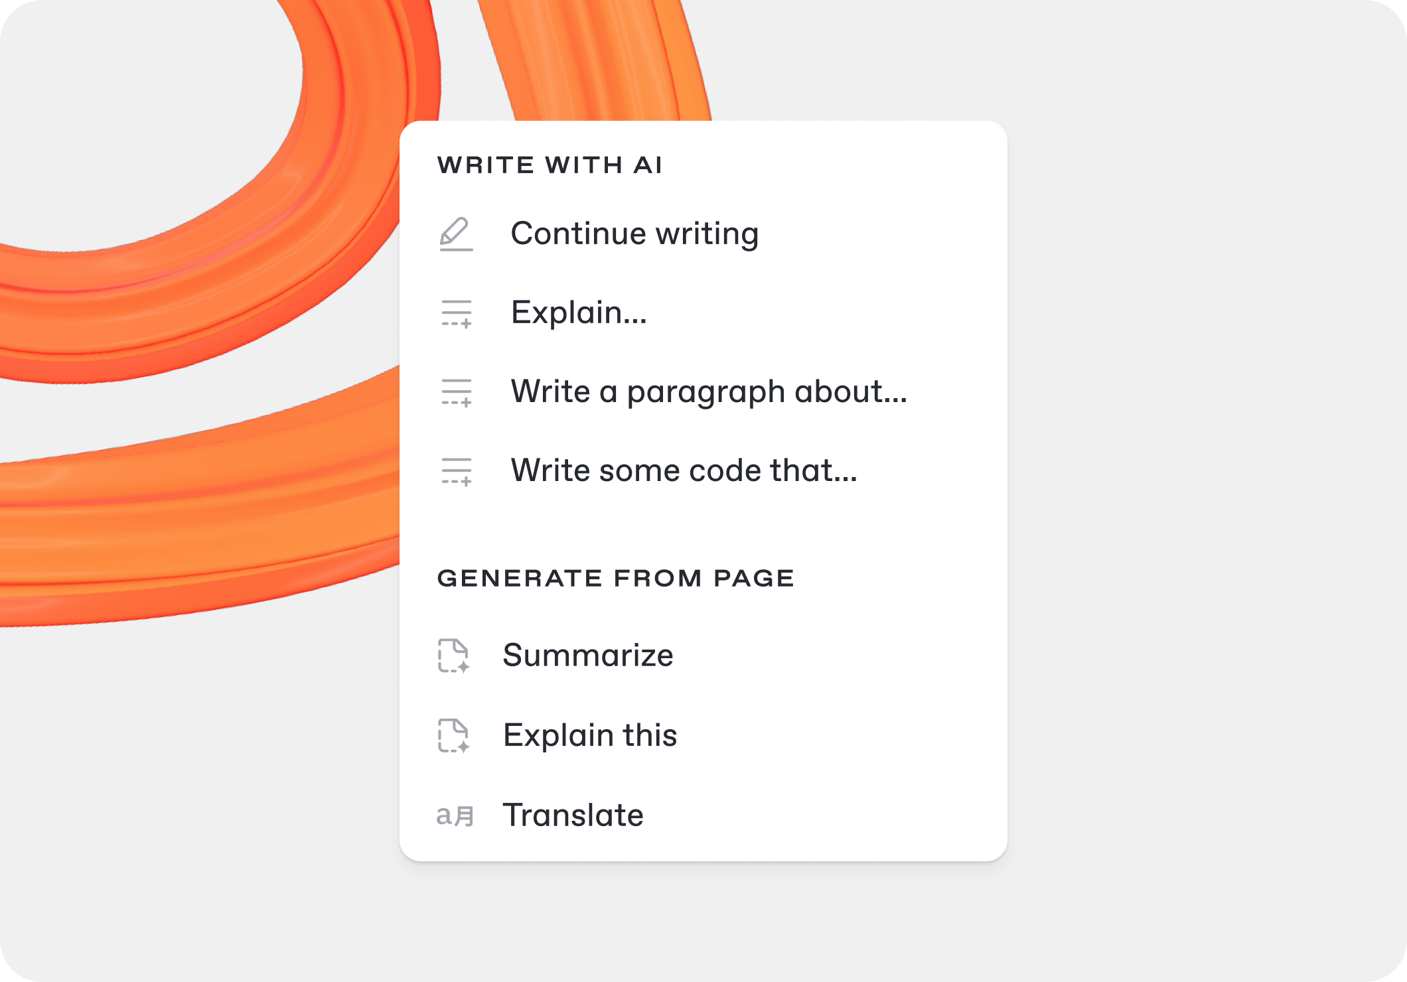Click the text-lines icon next to Explain...
The image size is (1407, 982).
[457, 313]
